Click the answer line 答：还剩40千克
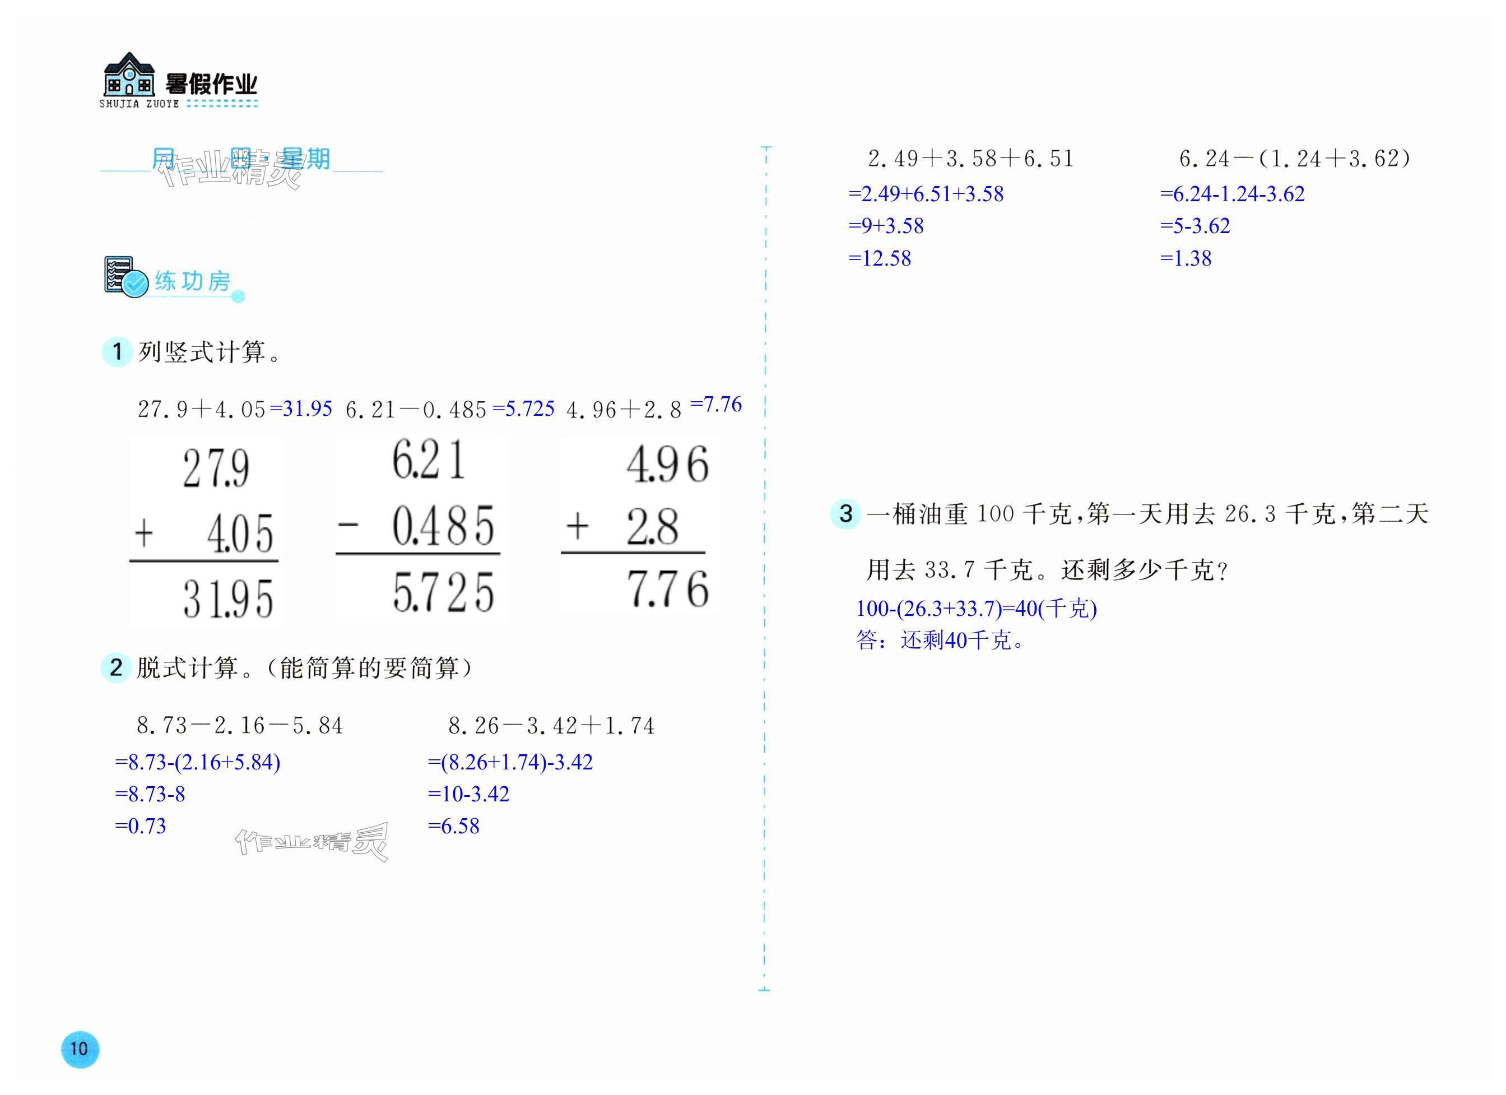Image resolution: width=1506 pixels, height=1095 pixels. [x=940, y=640]
